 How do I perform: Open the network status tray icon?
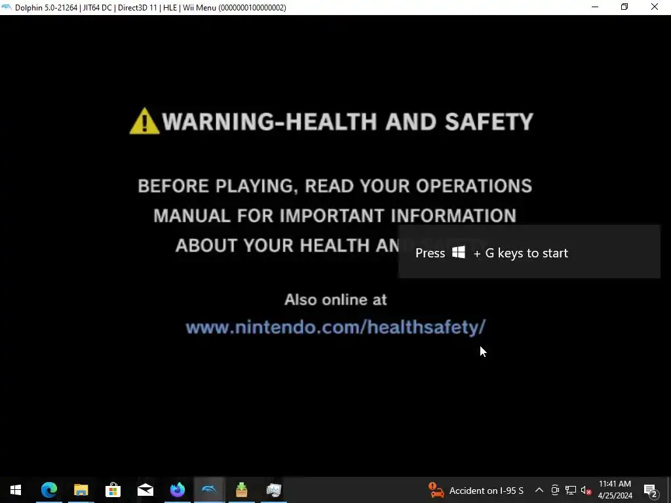point(571,490)
